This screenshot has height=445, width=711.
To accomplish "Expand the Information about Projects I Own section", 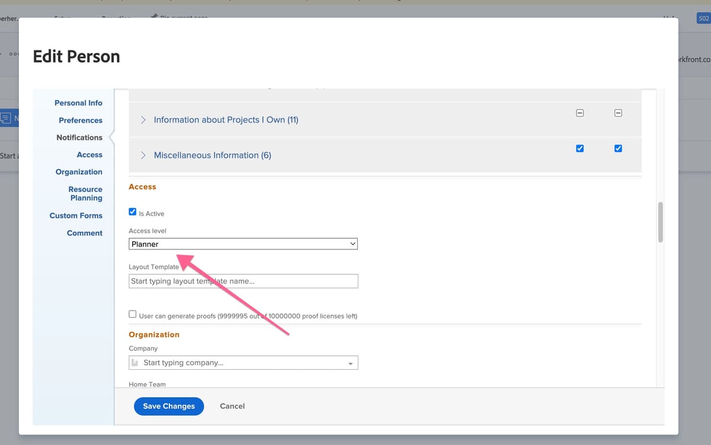I will 142,119.
